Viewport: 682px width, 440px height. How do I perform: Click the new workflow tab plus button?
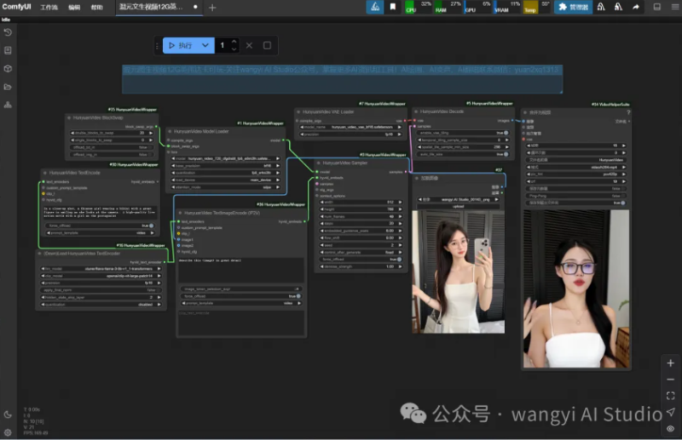(212, 7)
